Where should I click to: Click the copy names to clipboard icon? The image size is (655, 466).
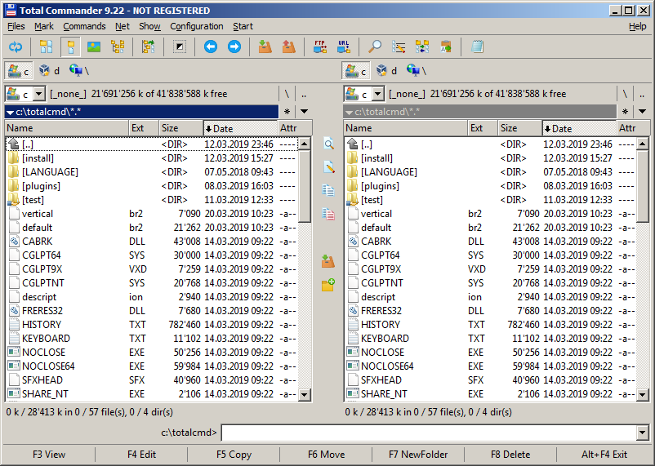(x=446, y=47)
